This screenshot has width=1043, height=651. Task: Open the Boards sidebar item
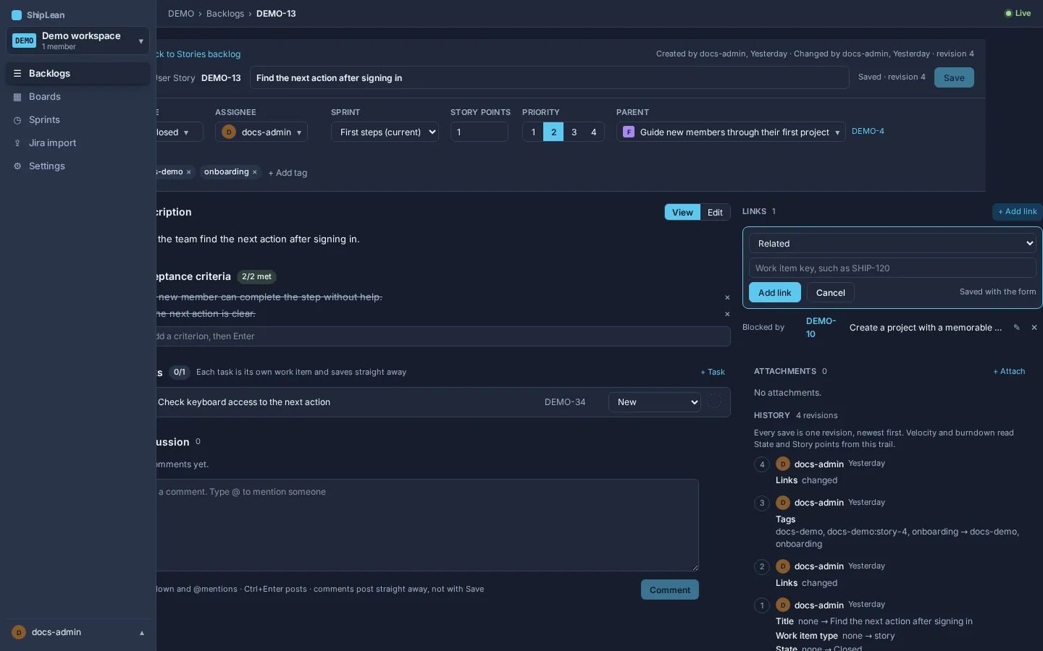78,97
